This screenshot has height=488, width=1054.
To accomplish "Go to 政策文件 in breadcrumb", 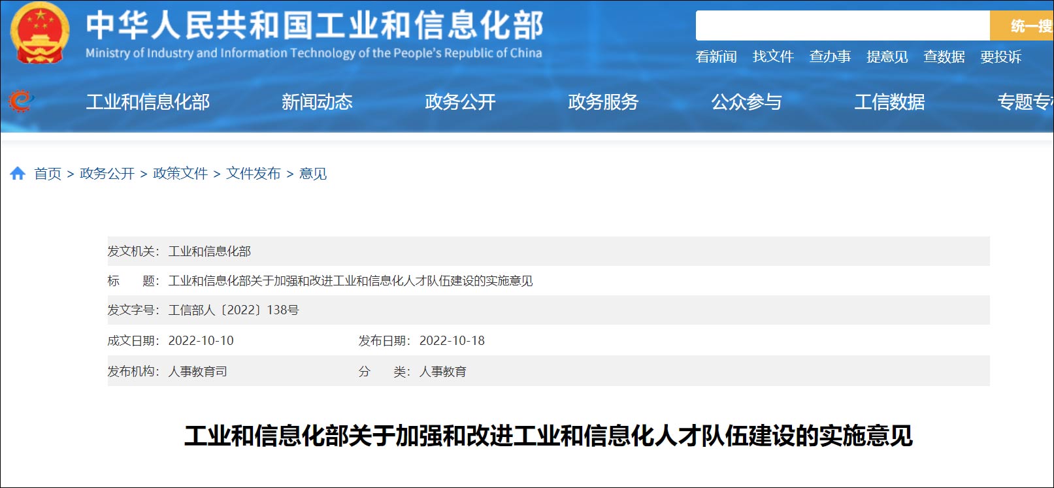I will (180, 174).
